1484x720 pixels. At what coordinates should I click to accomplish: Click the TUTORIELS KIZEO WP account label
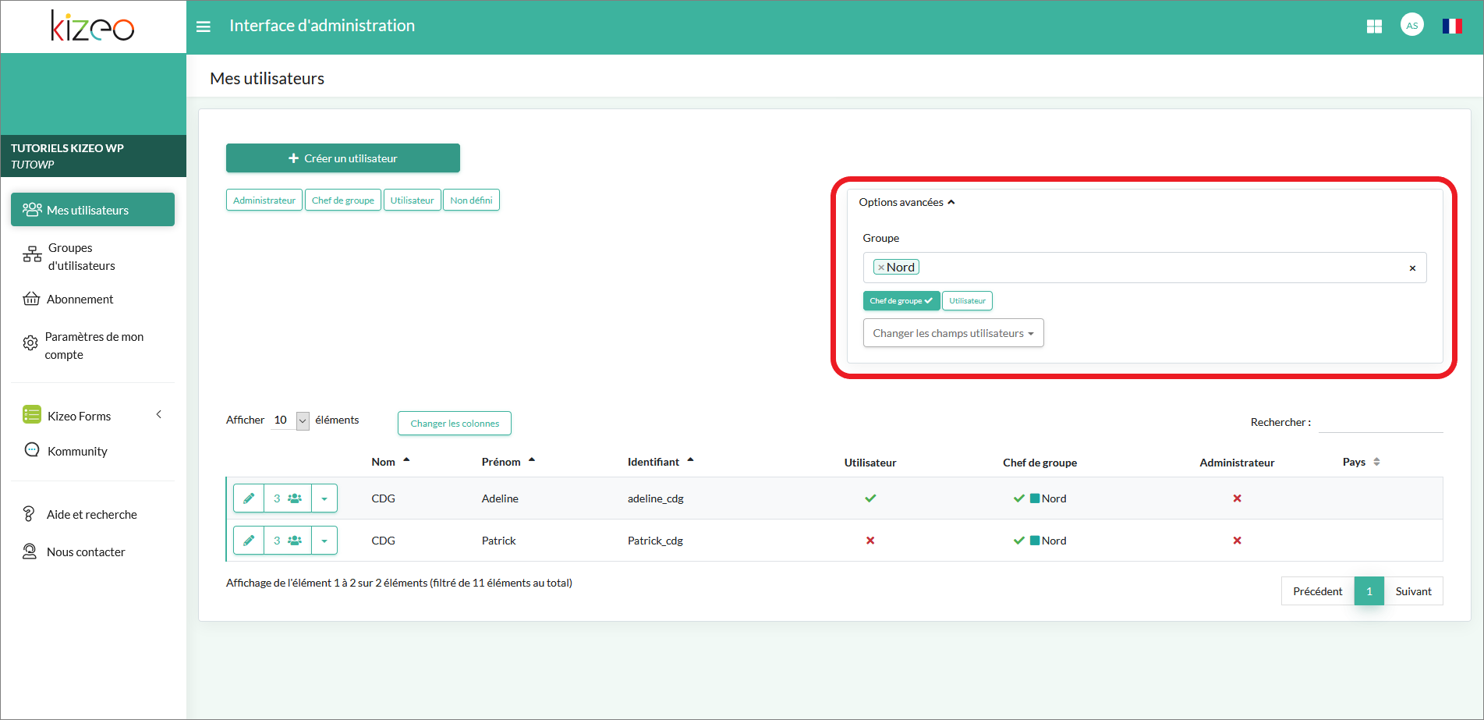coord(67,148)
